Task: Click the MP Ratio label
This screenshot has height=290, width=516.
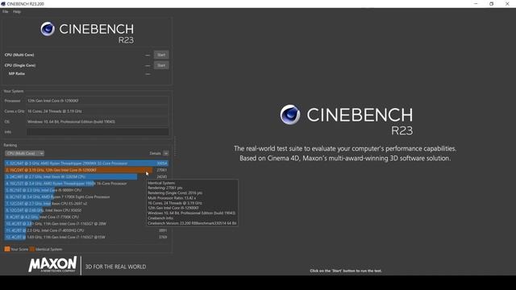Action: 17,73
